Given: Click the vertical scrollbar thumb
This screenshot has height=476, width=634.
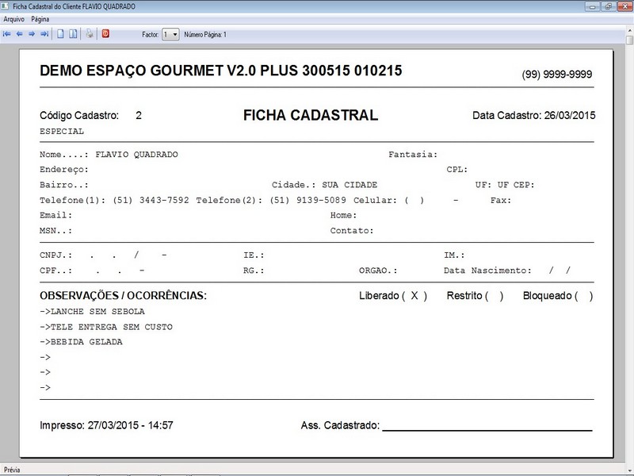Looking at the screenshot, I should click(x=629, y=40).
